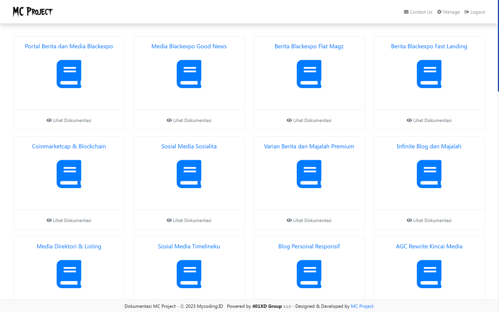The image size is (499, 312).
Task: Toggle the eye icon on Berita Blackexpo Flat Magz
Action: (x=289, y=120)
